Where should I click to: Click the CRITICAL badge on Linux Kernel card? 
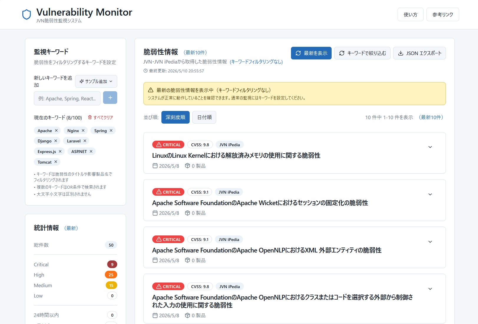click(x=168, y=144)
